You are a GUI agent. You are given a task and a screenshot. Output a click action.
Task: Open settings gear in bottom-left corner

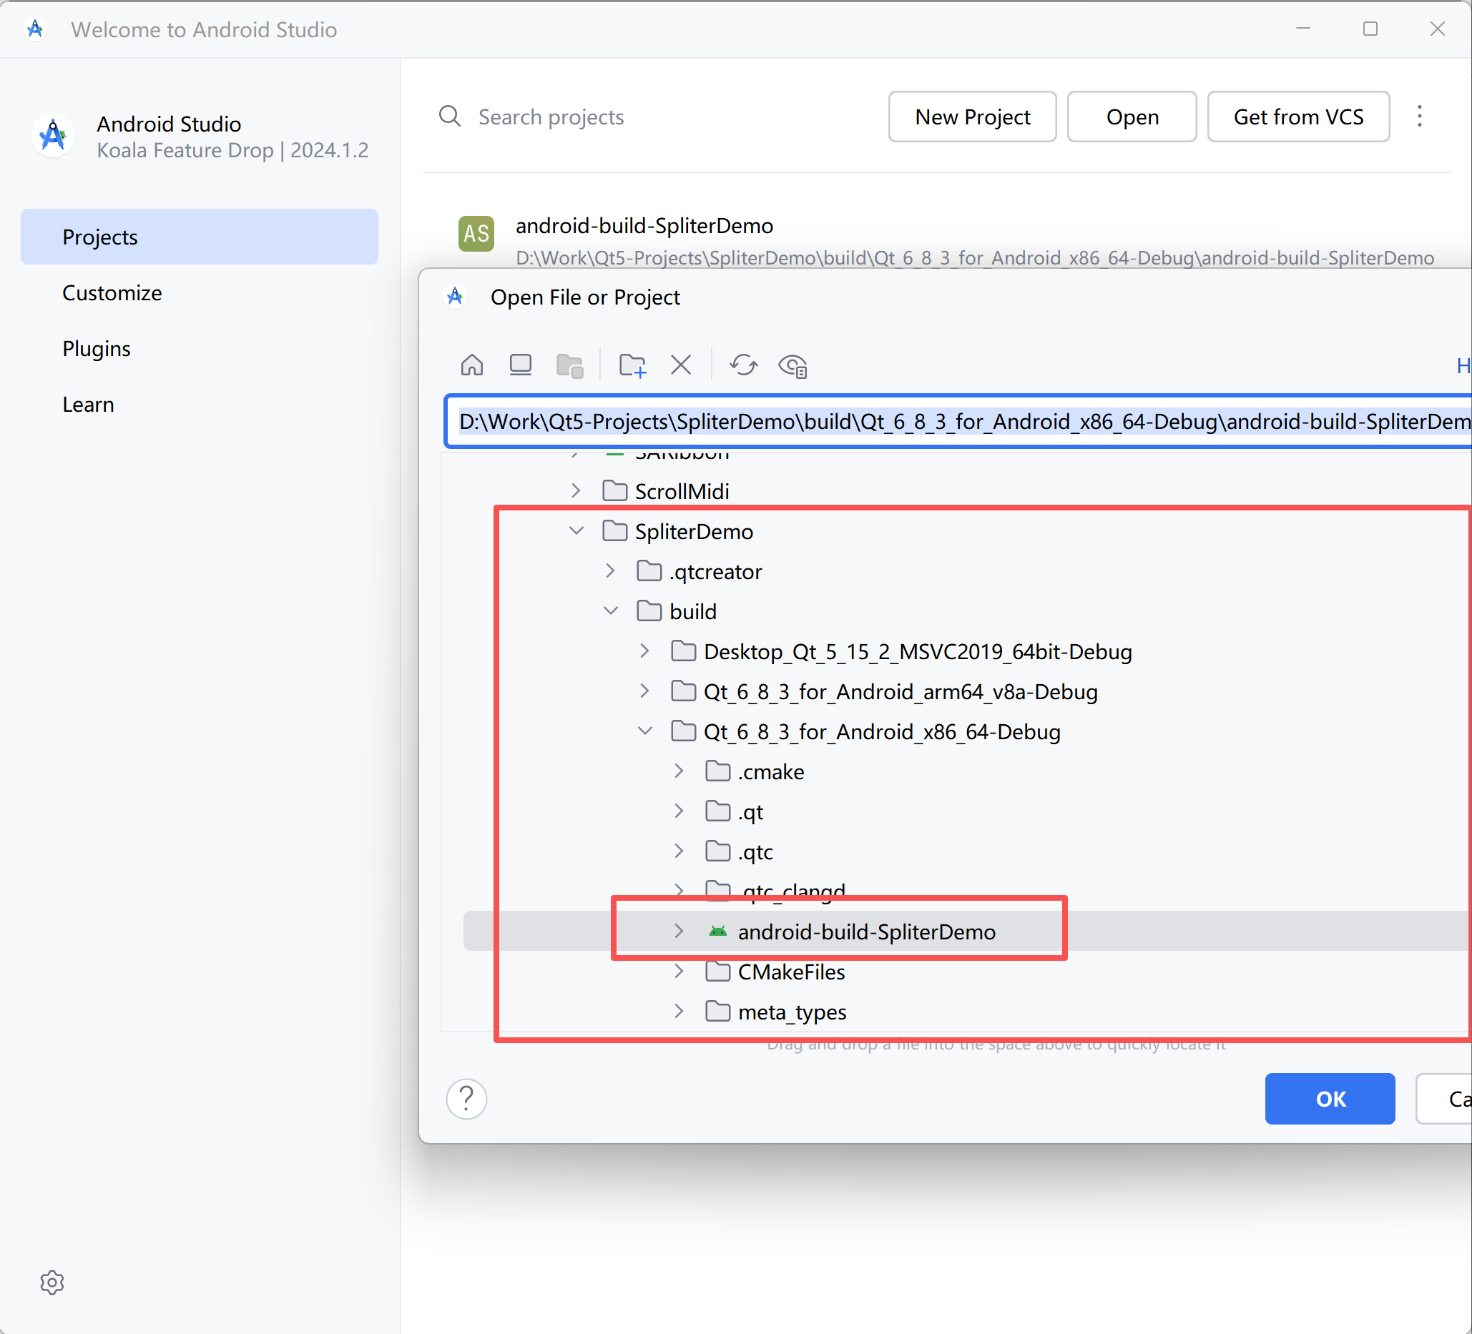coord(51,1283)
